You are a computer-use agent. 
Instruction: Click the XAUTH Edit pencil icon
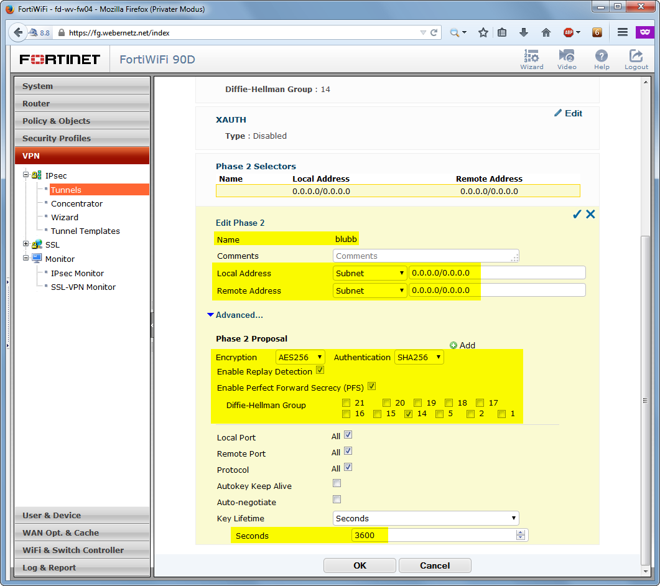558,113
